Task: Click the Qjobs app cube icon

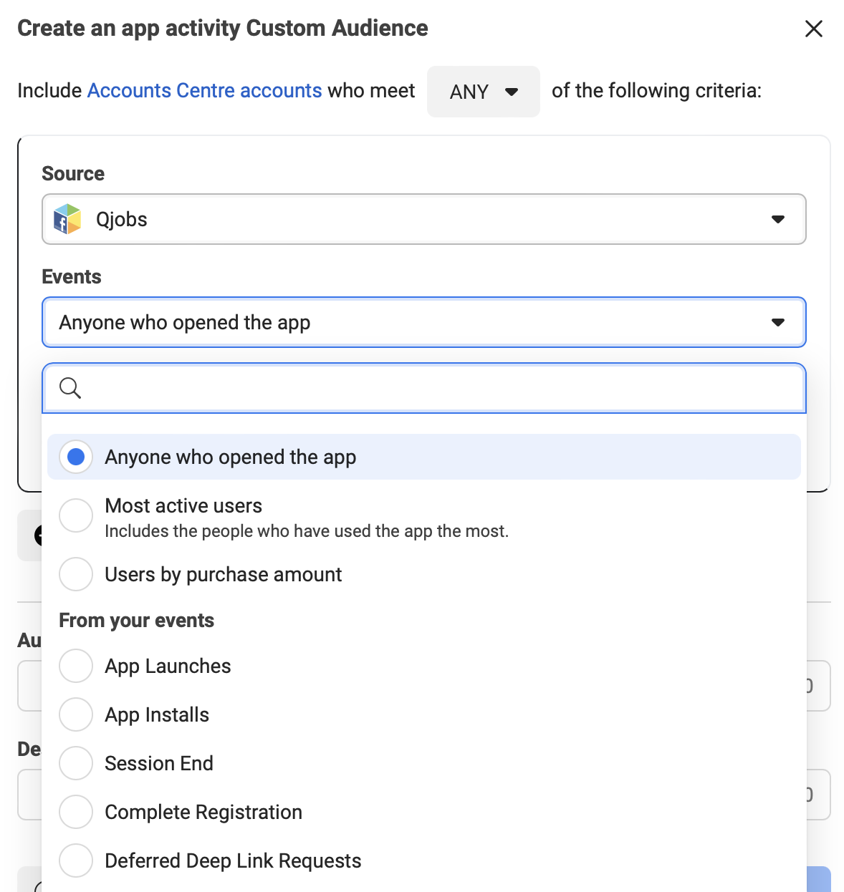Action: 68,219
